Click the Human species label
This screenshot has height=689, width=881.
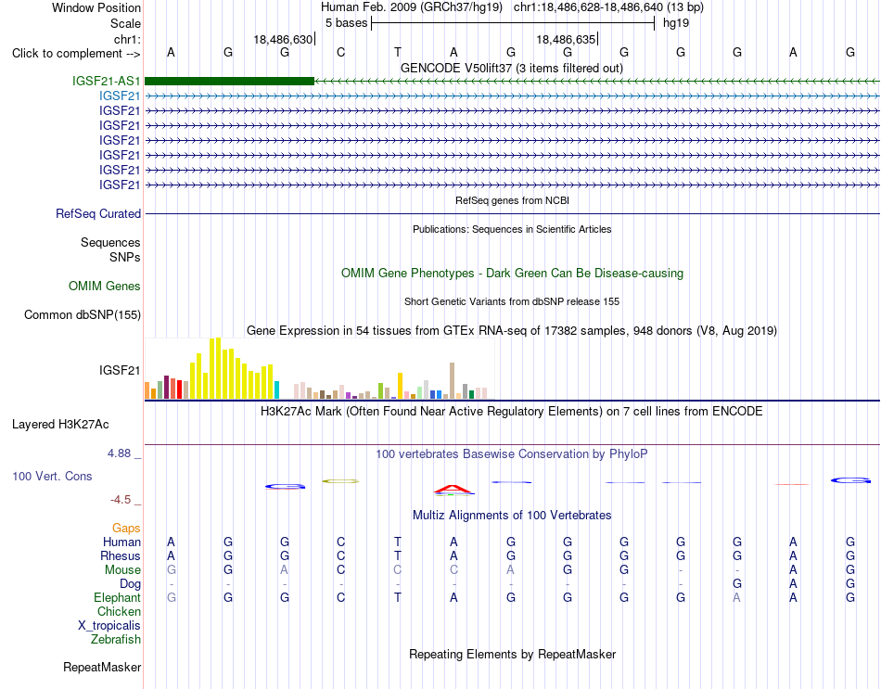click(121, 542)
